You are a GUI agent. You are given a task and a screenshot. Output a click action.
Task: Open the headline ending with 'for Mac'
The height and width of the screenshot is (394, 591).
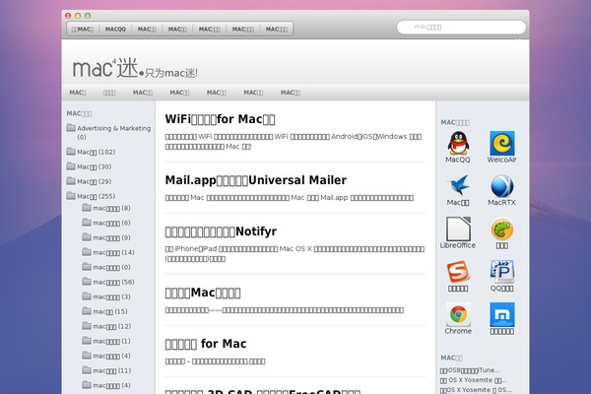(206, 344)
